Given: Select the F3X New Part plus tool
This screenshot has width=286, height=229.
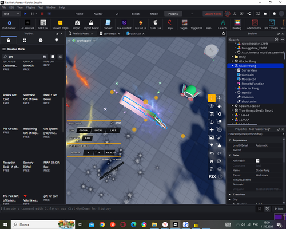Looking at the screenshot, I should (212, 130).
